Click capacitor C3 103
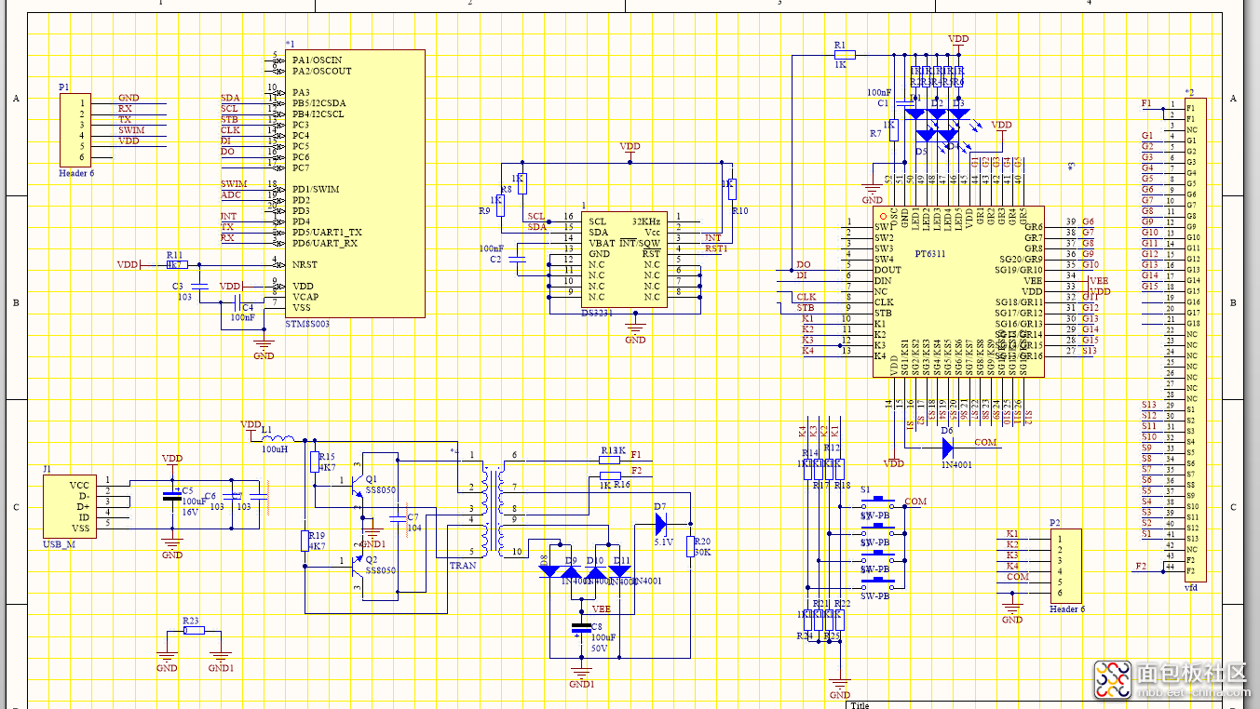Viewport: 1260px width, 709px height. click(x=197, y=287)
